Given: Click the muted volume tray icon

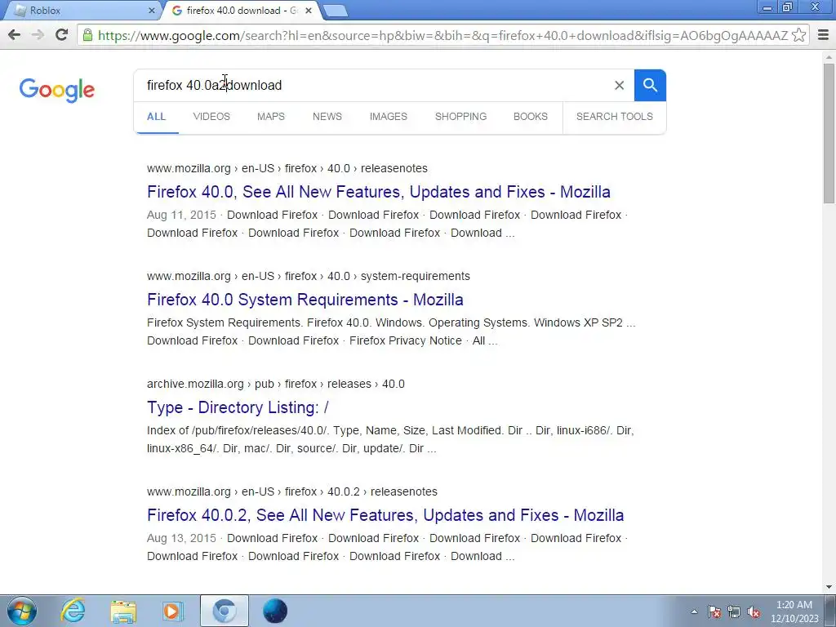Looking at the screenshot, I should pyautogui.click(x=754, y=611).
